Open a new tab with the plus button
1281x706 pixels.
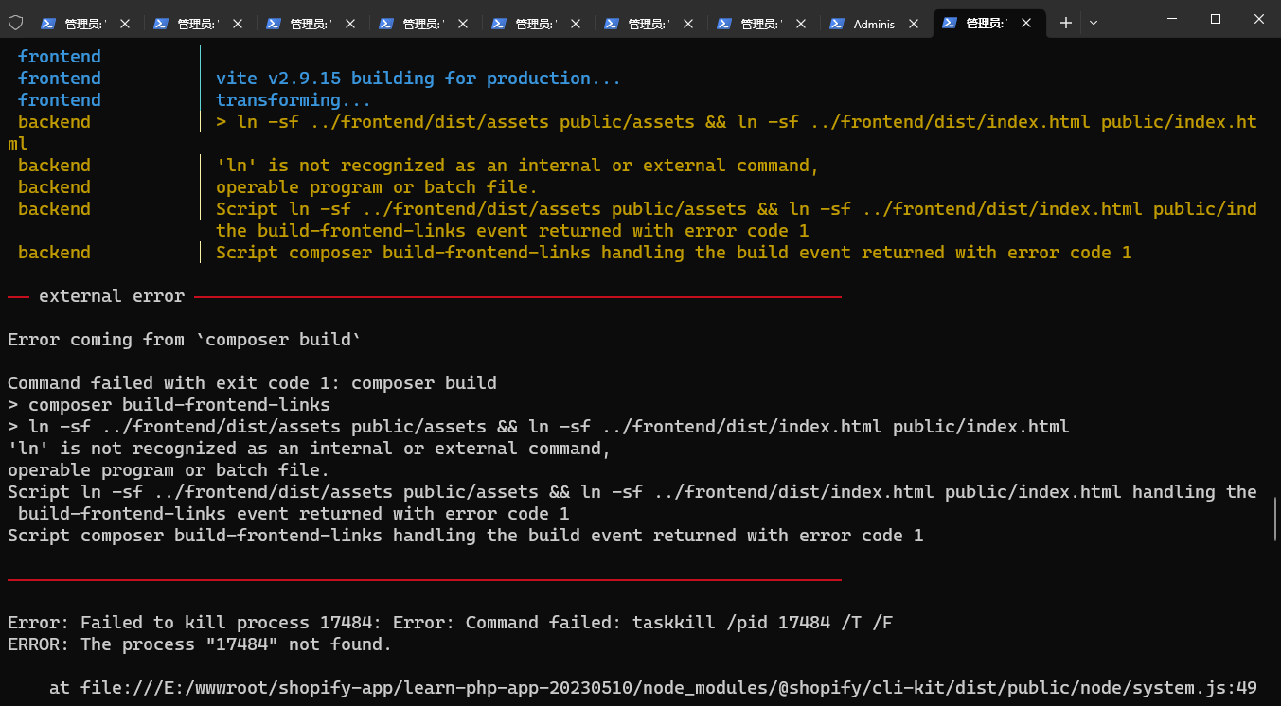pyautogui.click(x=1066, y=23)
